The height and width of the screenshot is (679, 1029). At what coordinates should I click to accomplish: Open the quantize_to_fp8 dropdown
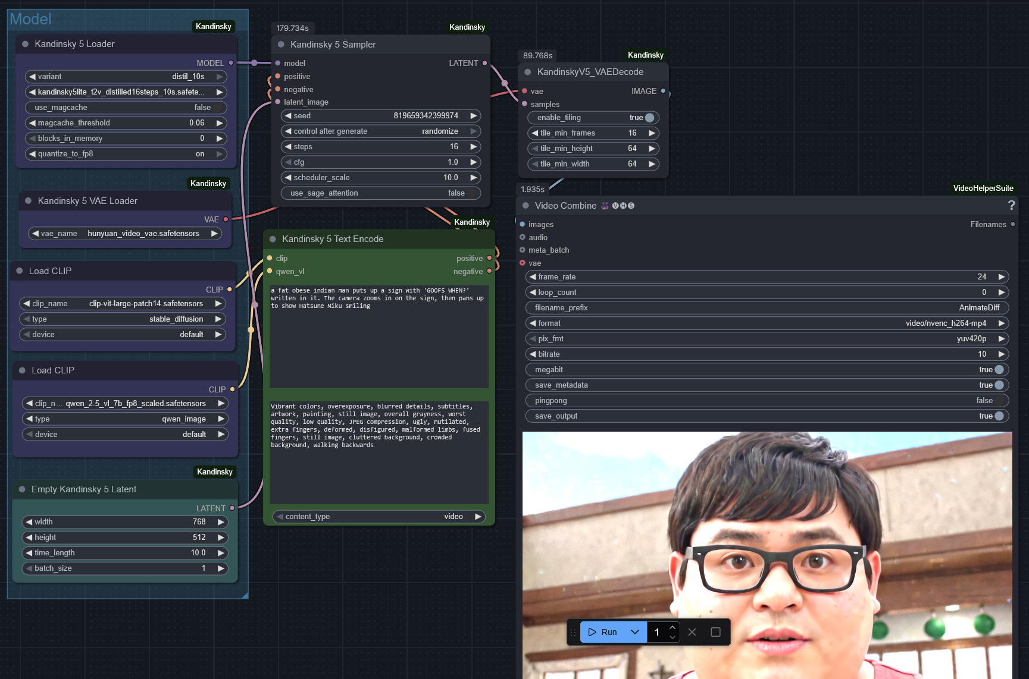tap(126, 154)
